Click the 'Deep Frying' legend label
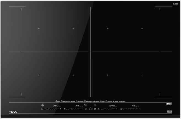The image size is (181, 119). (65, 101)
